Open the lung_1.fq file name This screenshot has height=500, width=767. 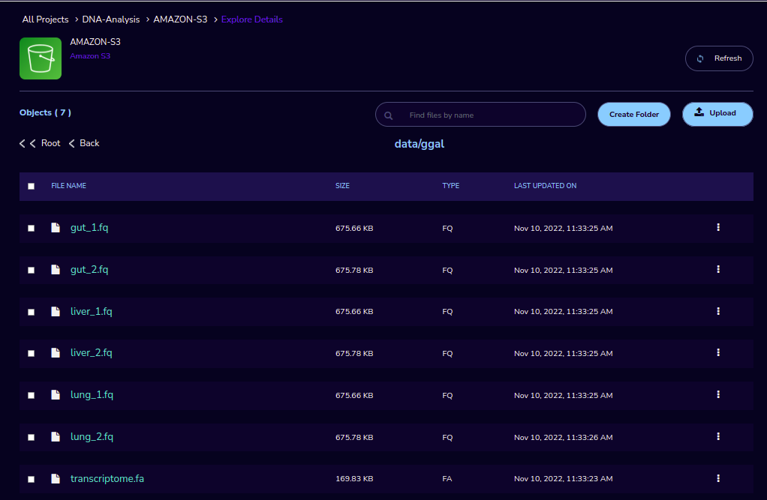(x=92, y=395)
